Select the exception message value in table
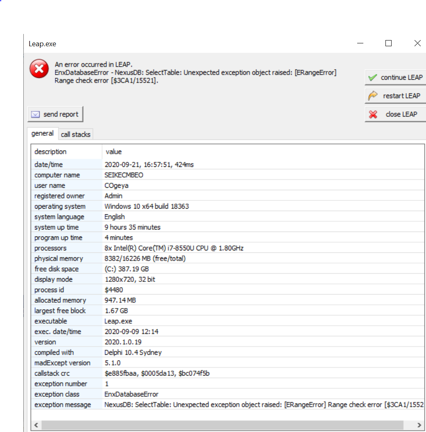426x432 pixels. pos(264,405)
